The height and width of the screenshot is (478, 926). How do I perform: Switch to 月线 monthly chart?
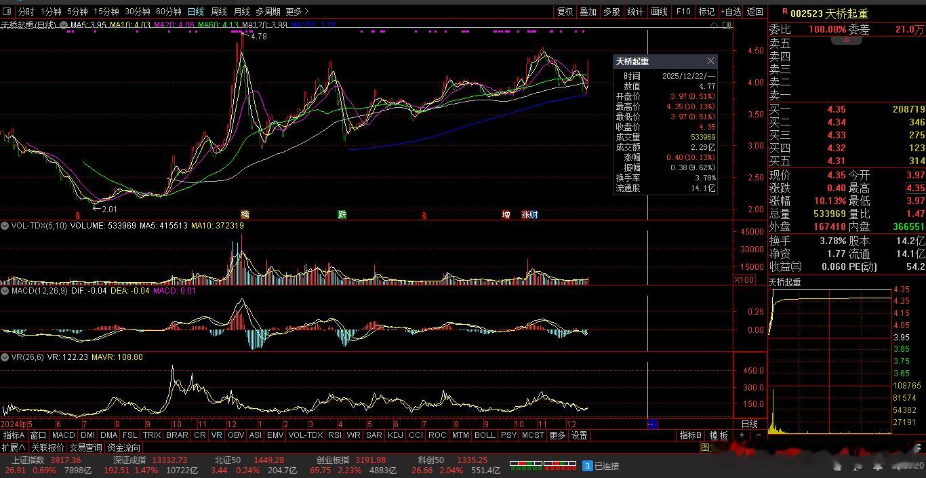tap(241, 12)
